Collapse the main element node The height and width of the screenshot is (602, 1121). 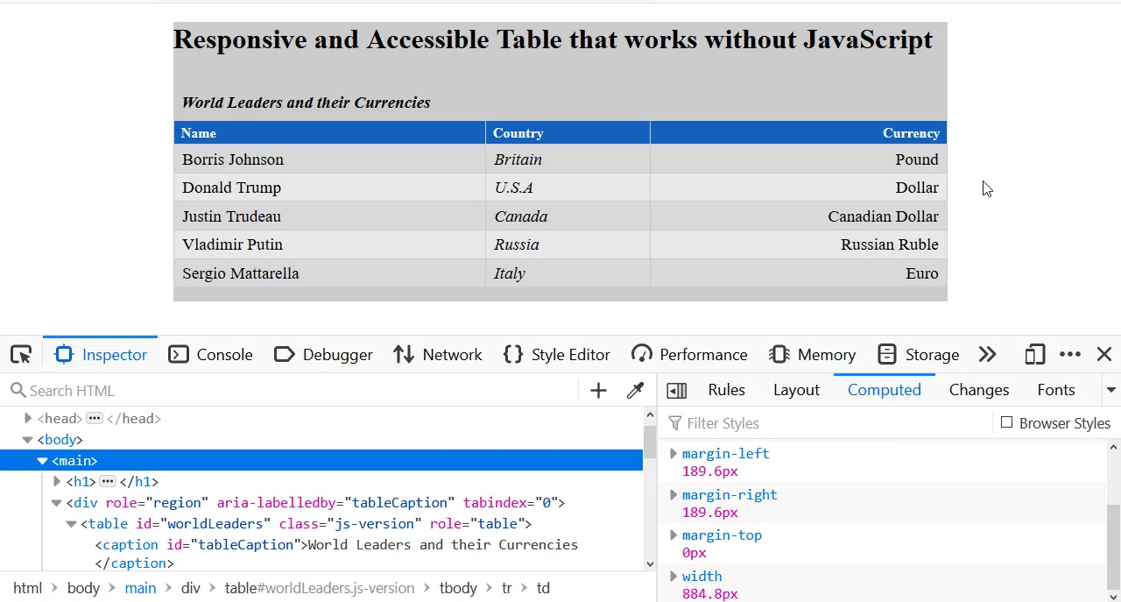coord(42,461)
